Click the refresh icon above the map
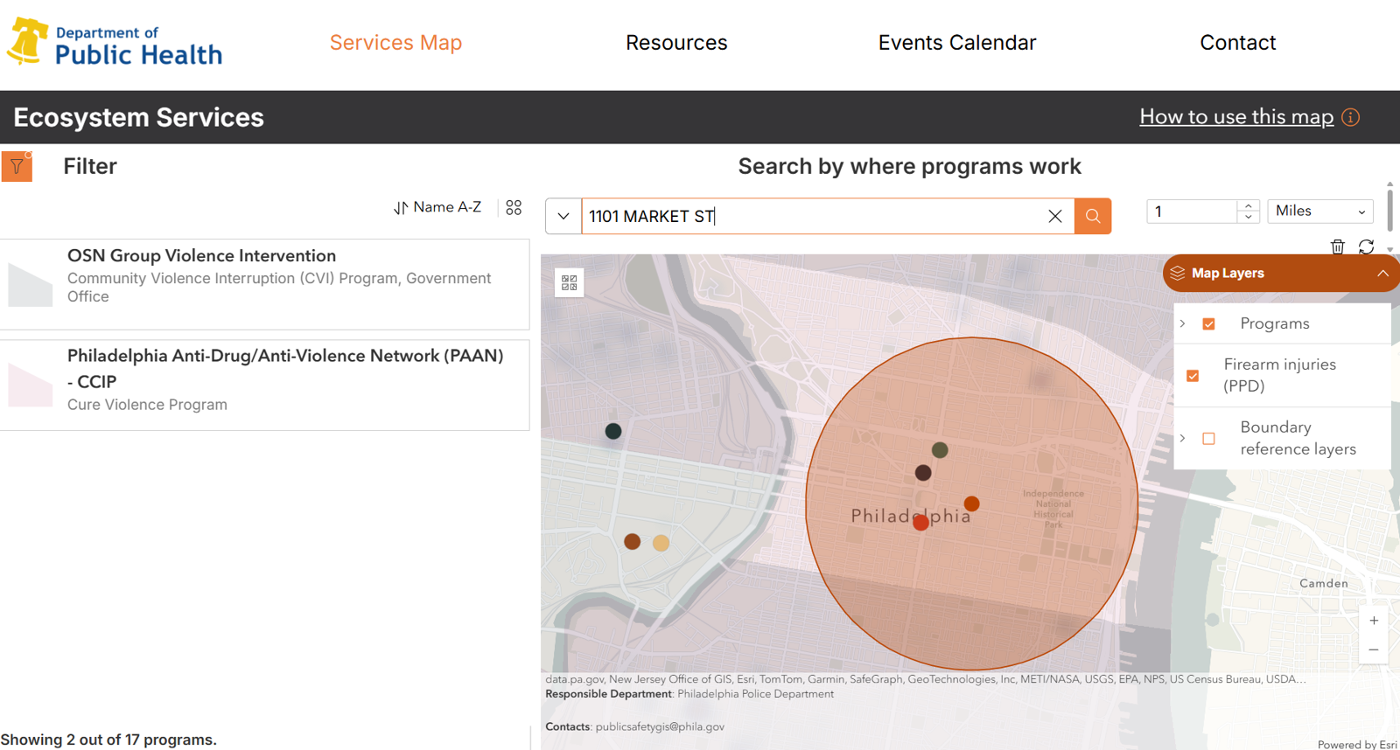 tap(1366, 247)
